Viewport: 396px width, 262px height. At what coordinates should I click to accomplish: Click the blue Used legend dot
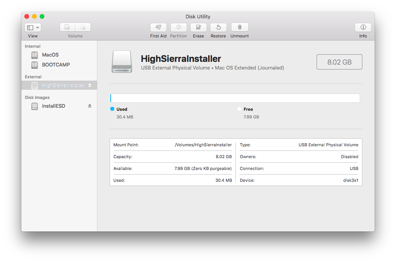(112, 109)
